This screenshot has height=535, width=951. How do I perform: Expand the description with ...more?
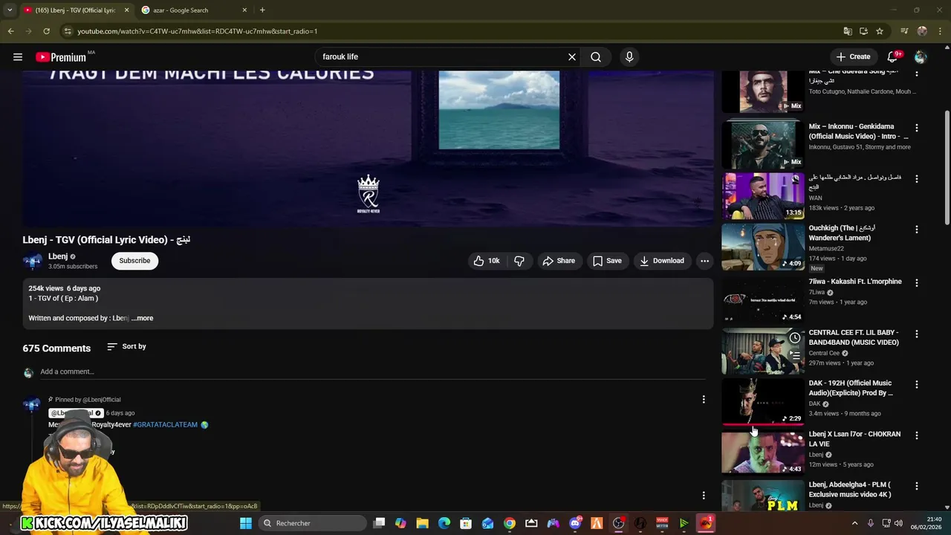[x=142, y=318]
